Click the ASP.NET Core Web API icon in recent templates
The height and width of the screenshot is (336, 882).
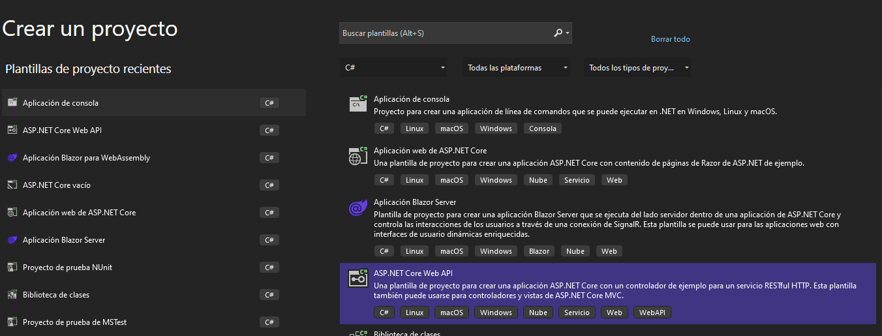12,130
